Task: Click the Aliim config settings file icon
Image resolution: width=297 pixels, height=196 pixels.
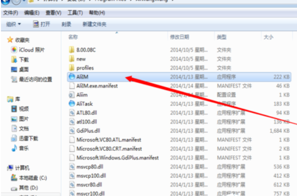Action: pyautogui.click(x=72, y=95)
